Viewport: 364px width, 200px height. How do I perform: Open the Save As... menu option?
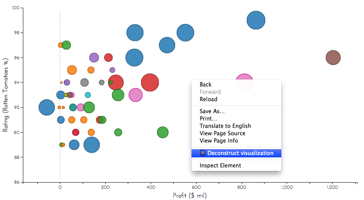coord(212,111)
